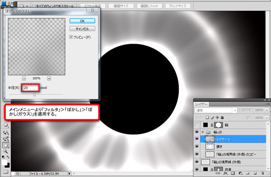The image size is (271, 177).
Task: Select the 3D Orbit tool
Action: tap(6, 139)
